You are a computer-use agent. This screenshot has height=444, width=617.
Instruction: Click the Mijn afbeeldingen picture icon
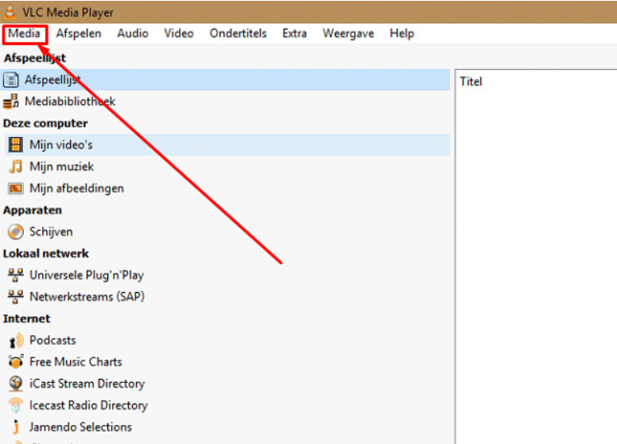15,188
